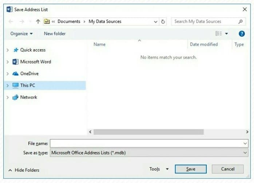Select Microsoft Word in the navigation tree
Screen dimensions: 254x183
[x=36, y=62]
